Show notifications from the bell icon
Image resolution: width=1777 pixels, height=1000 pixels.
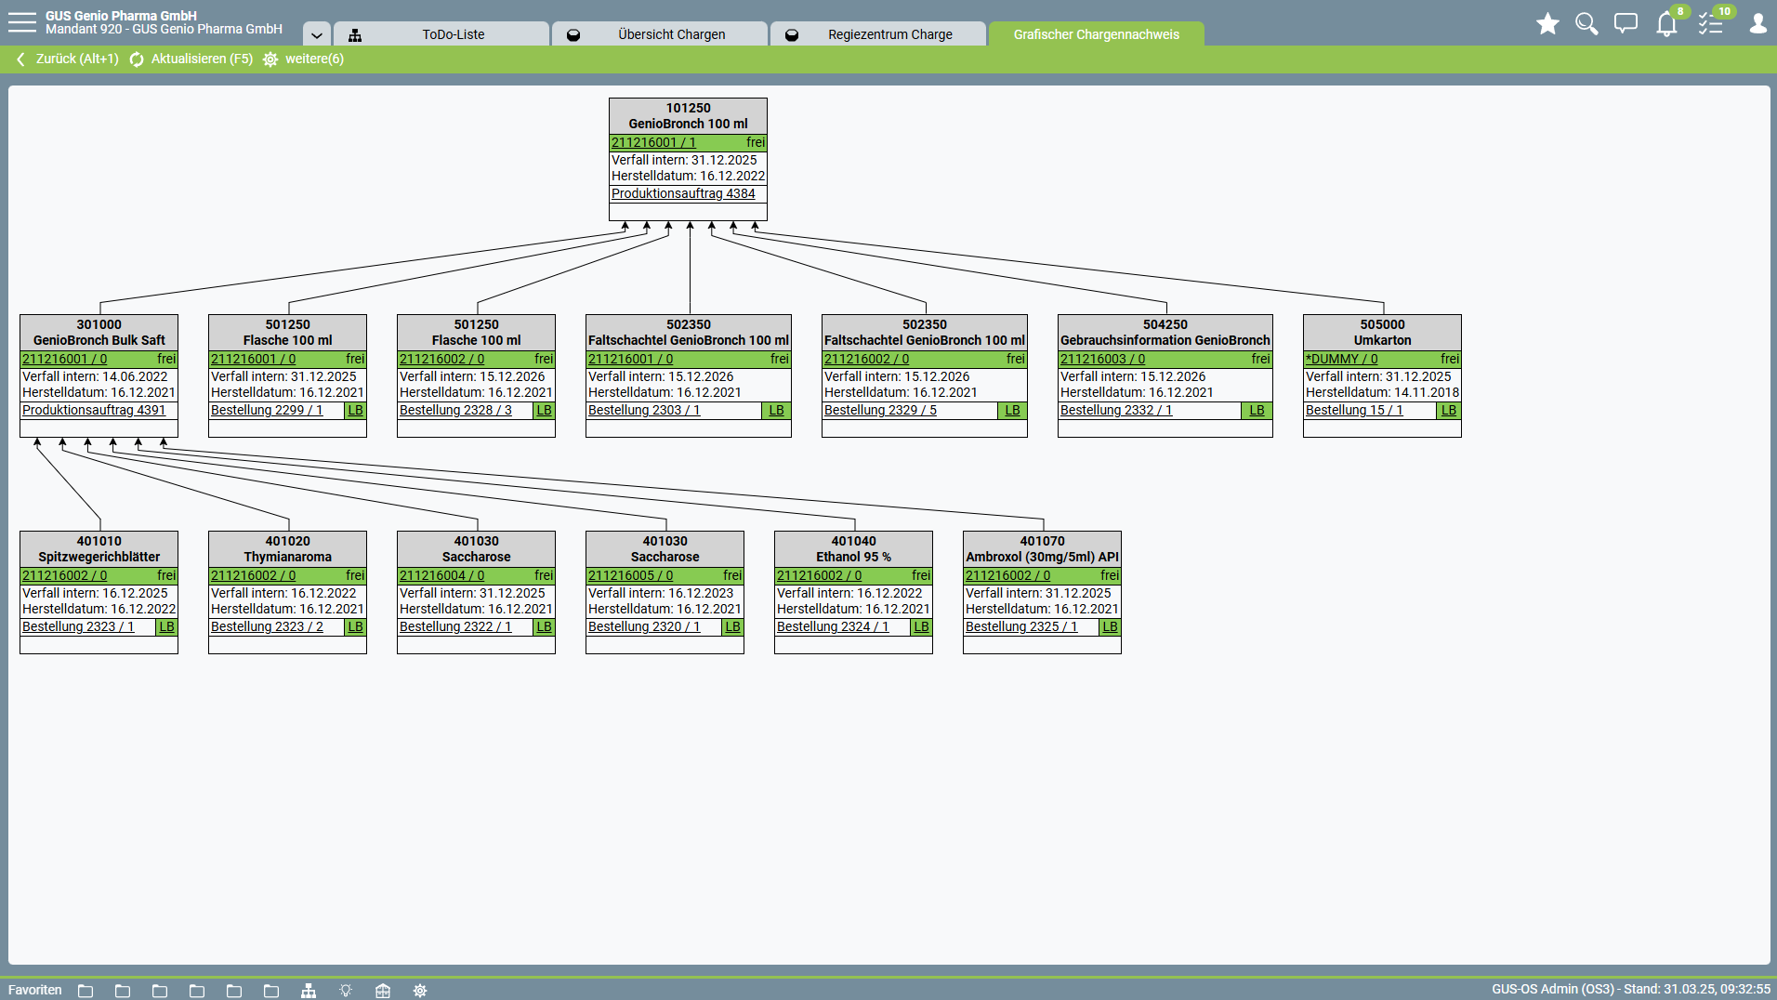(x=1666, y=24)
